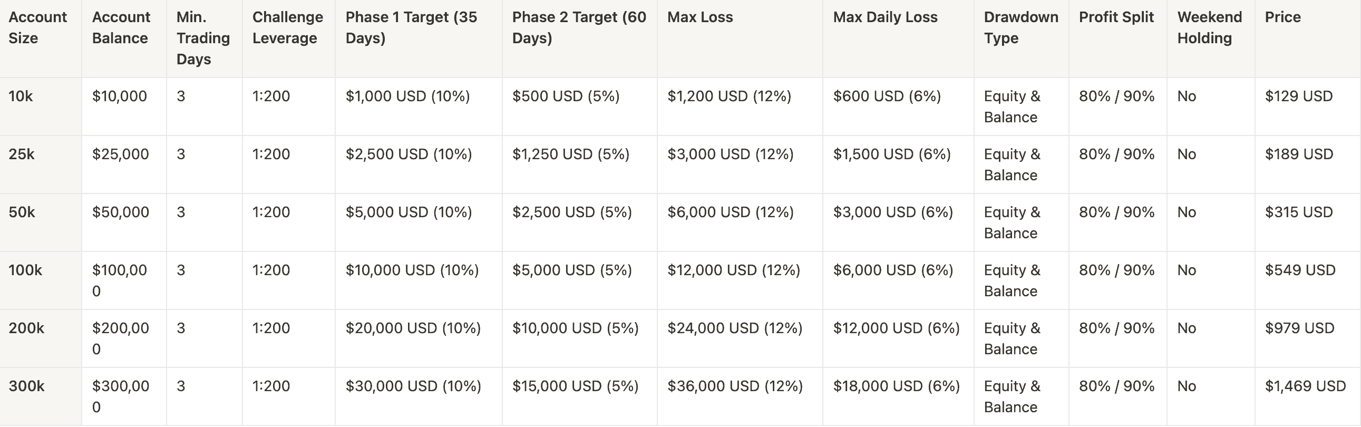Click the $2,500 USD (5%) Phase 2 cell
Image resolution: width=1361 pixels, height=427 pixels.
point(572,212)
